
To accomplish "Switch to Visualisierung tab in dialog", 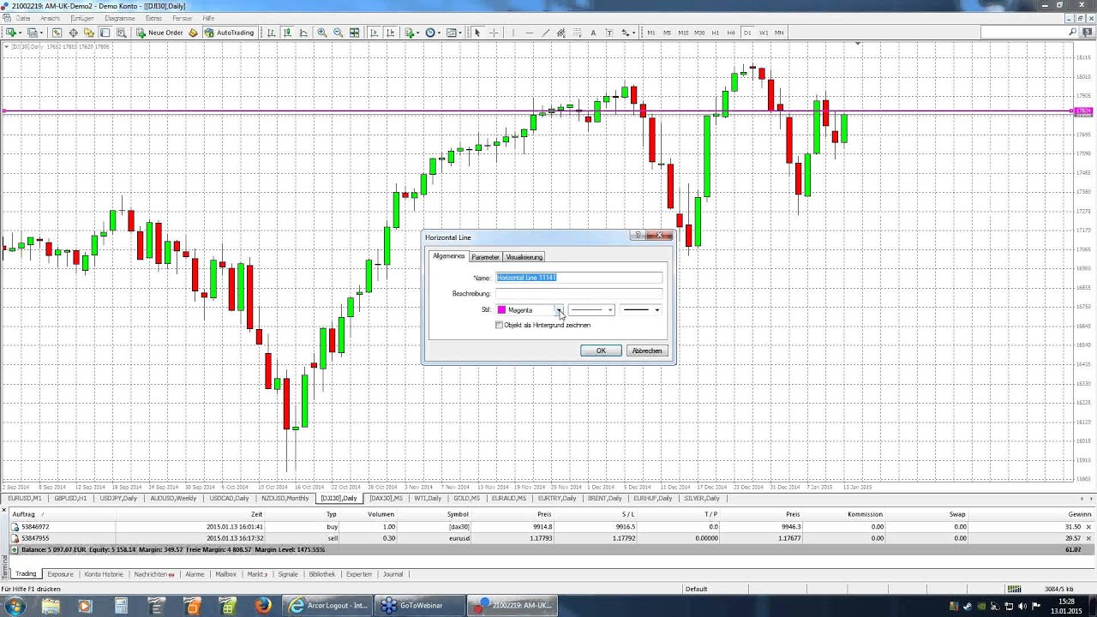I will pos(524,257).
